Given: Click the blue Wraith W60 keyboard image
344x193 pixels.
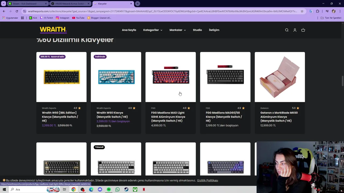Looking at the screenshot, I should pyautogui.click(x=116, y=77).
